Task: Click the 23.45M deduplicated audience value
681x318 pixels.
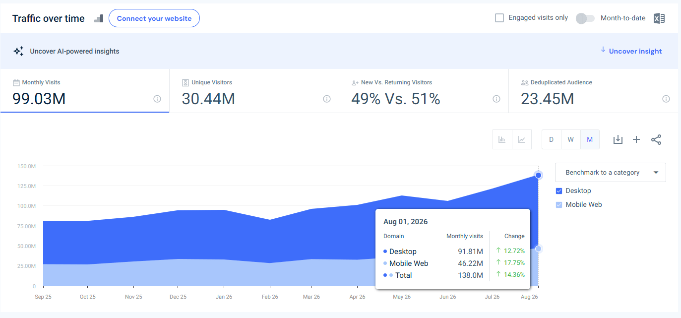Action: [x=548, y=99]
